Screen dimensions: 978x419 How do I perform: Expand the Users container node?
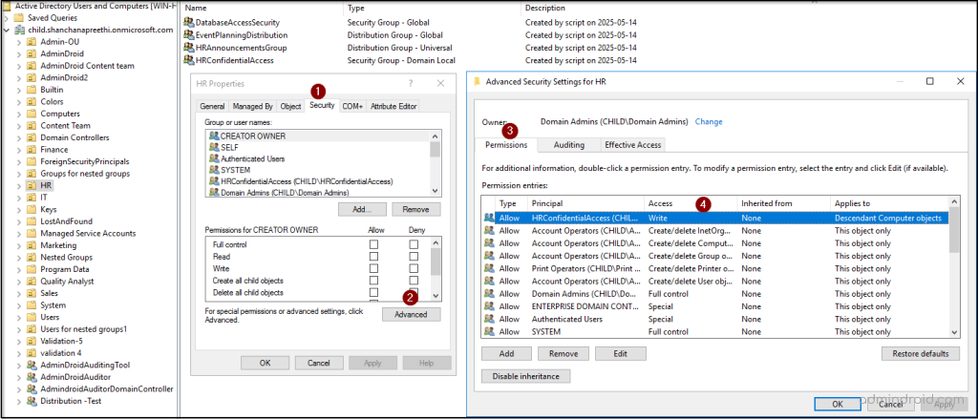click(x=18, y=317)
